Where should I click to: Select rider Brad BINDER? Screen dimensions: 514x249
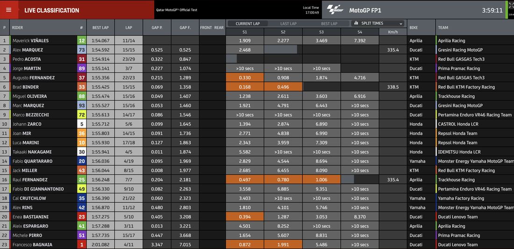pyautogui.click(x=26, y=87)
